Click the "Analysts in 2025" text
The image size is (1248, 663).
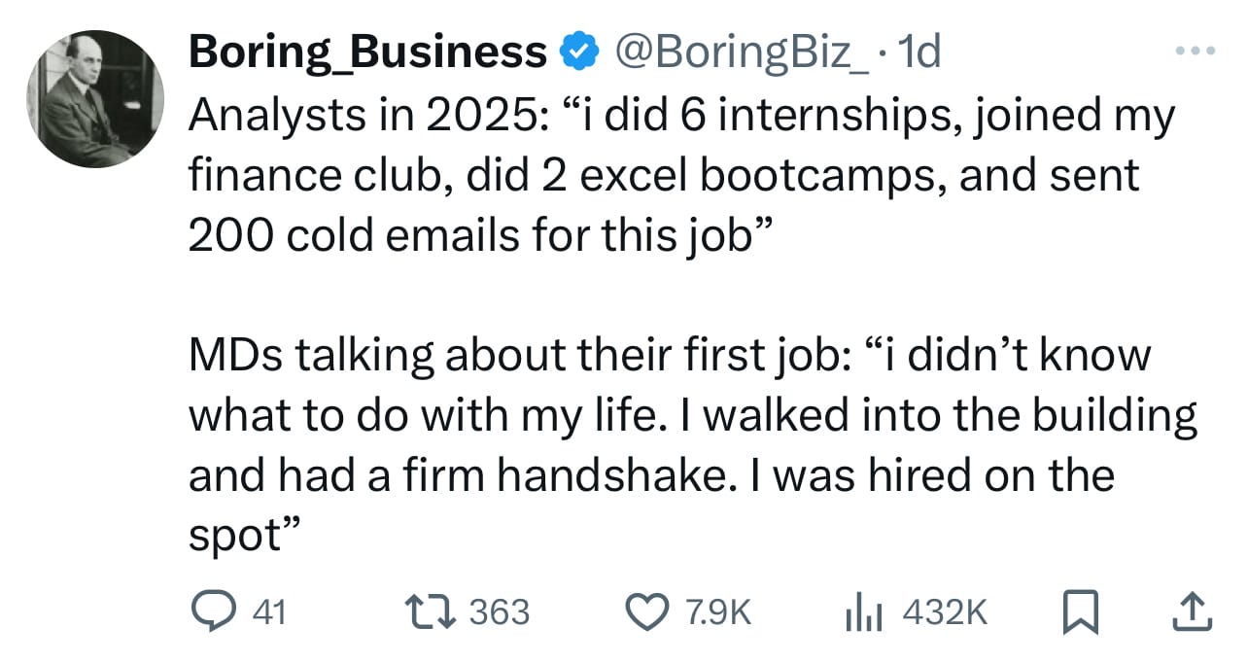(364, 118)
